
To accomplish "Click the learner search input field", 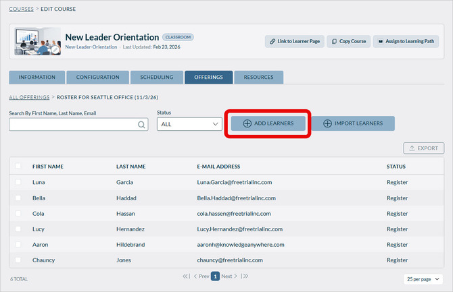I will pos(78,124).
